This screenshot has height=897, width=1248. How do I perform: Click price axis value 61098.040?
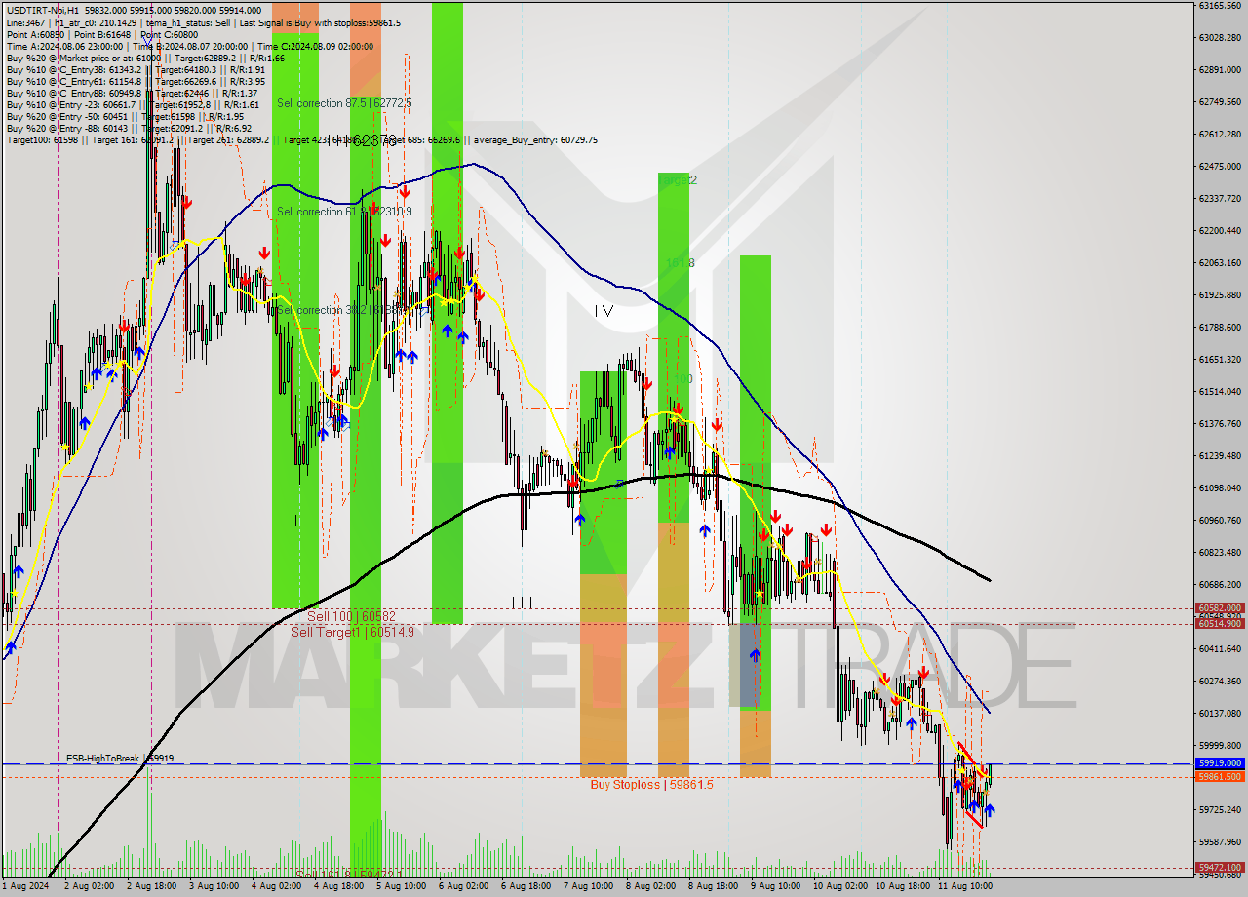[x=1219, y=487]
